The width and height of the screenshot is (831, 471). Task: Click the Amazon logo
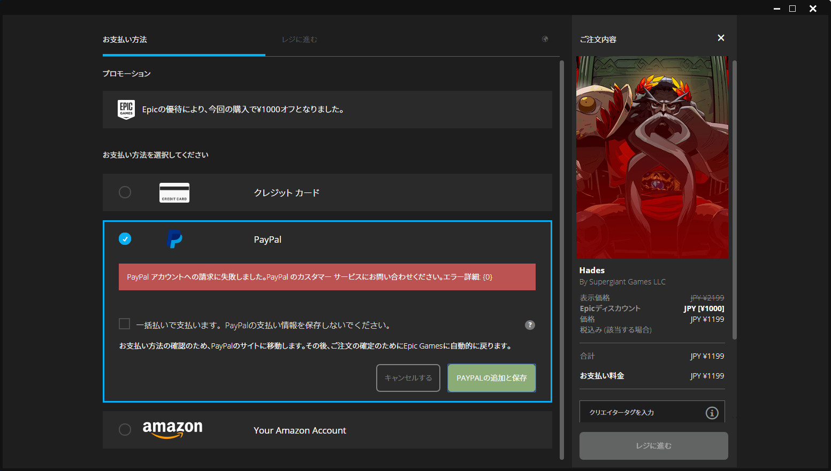point(172,429)
